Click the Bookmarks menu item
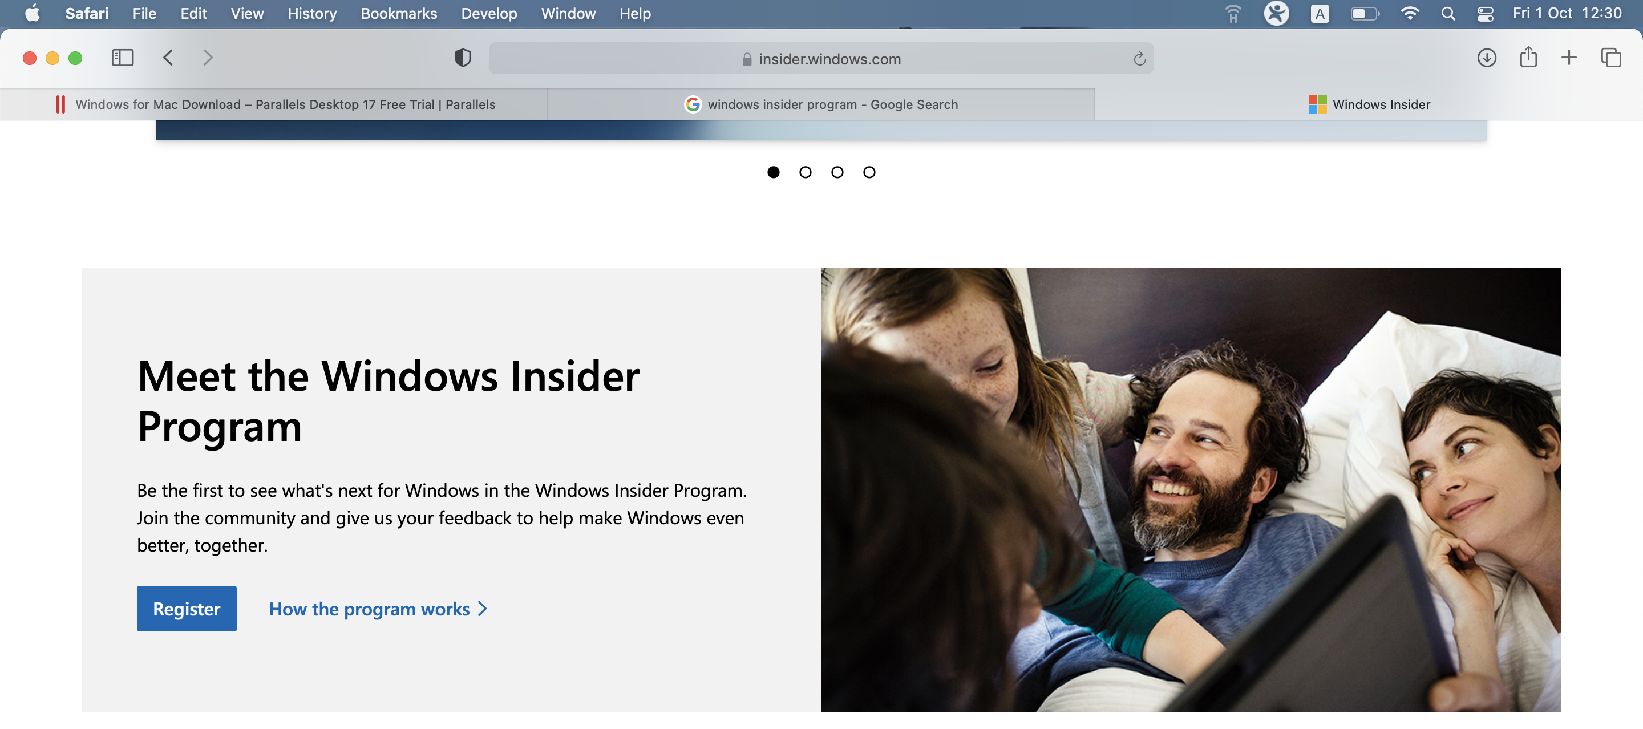Viewport: 1643px width, 729px height. (x=399, y=14)
